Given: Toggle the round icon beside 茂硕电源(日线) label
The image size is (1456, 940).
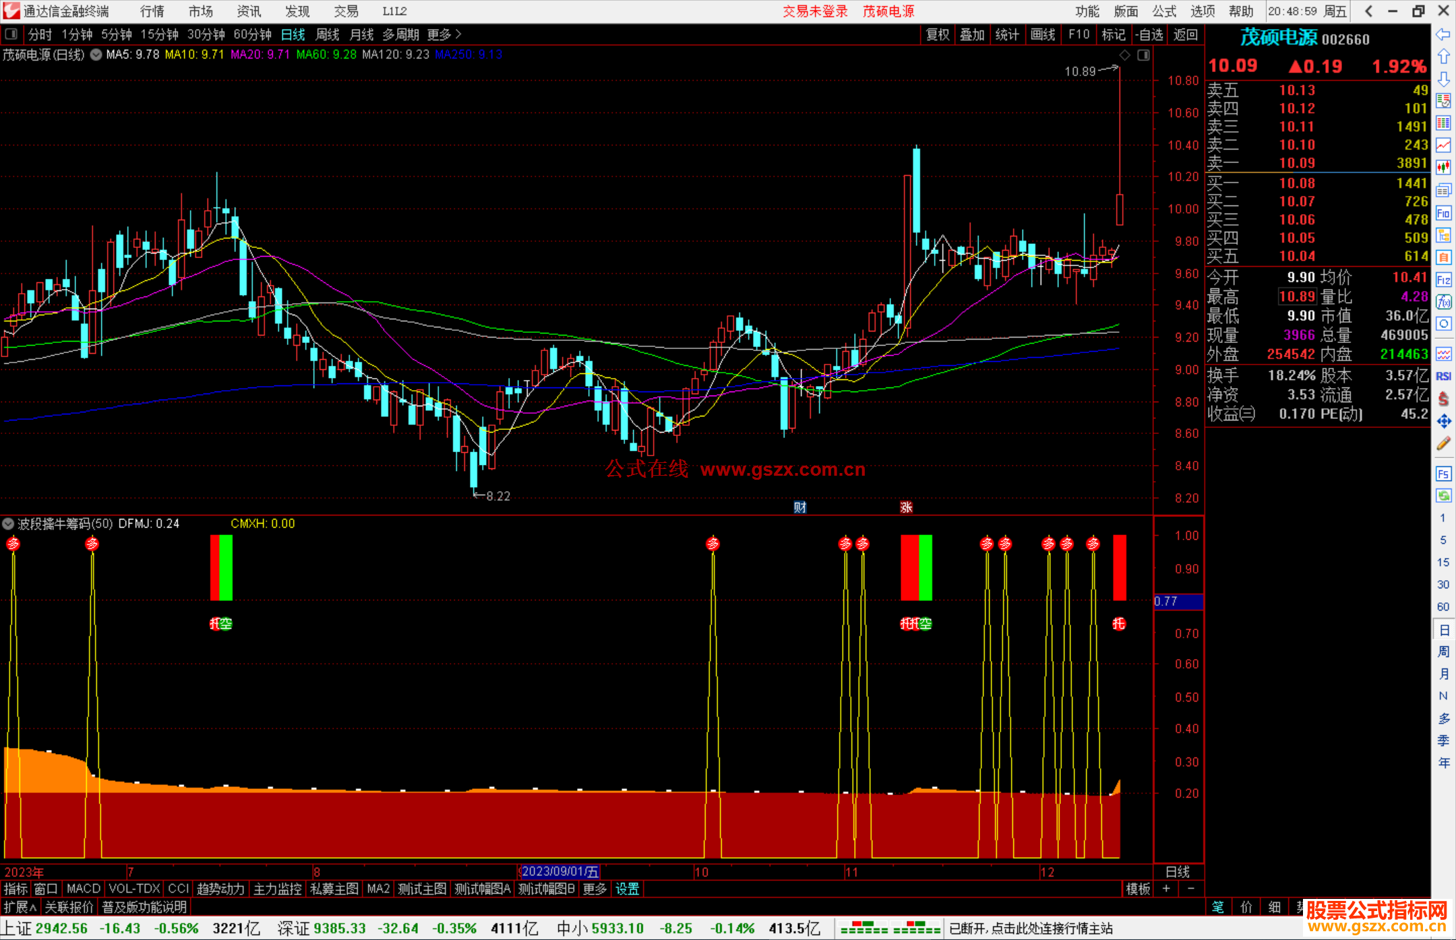Looking at the screenshot, I should [x=96, y=55].
